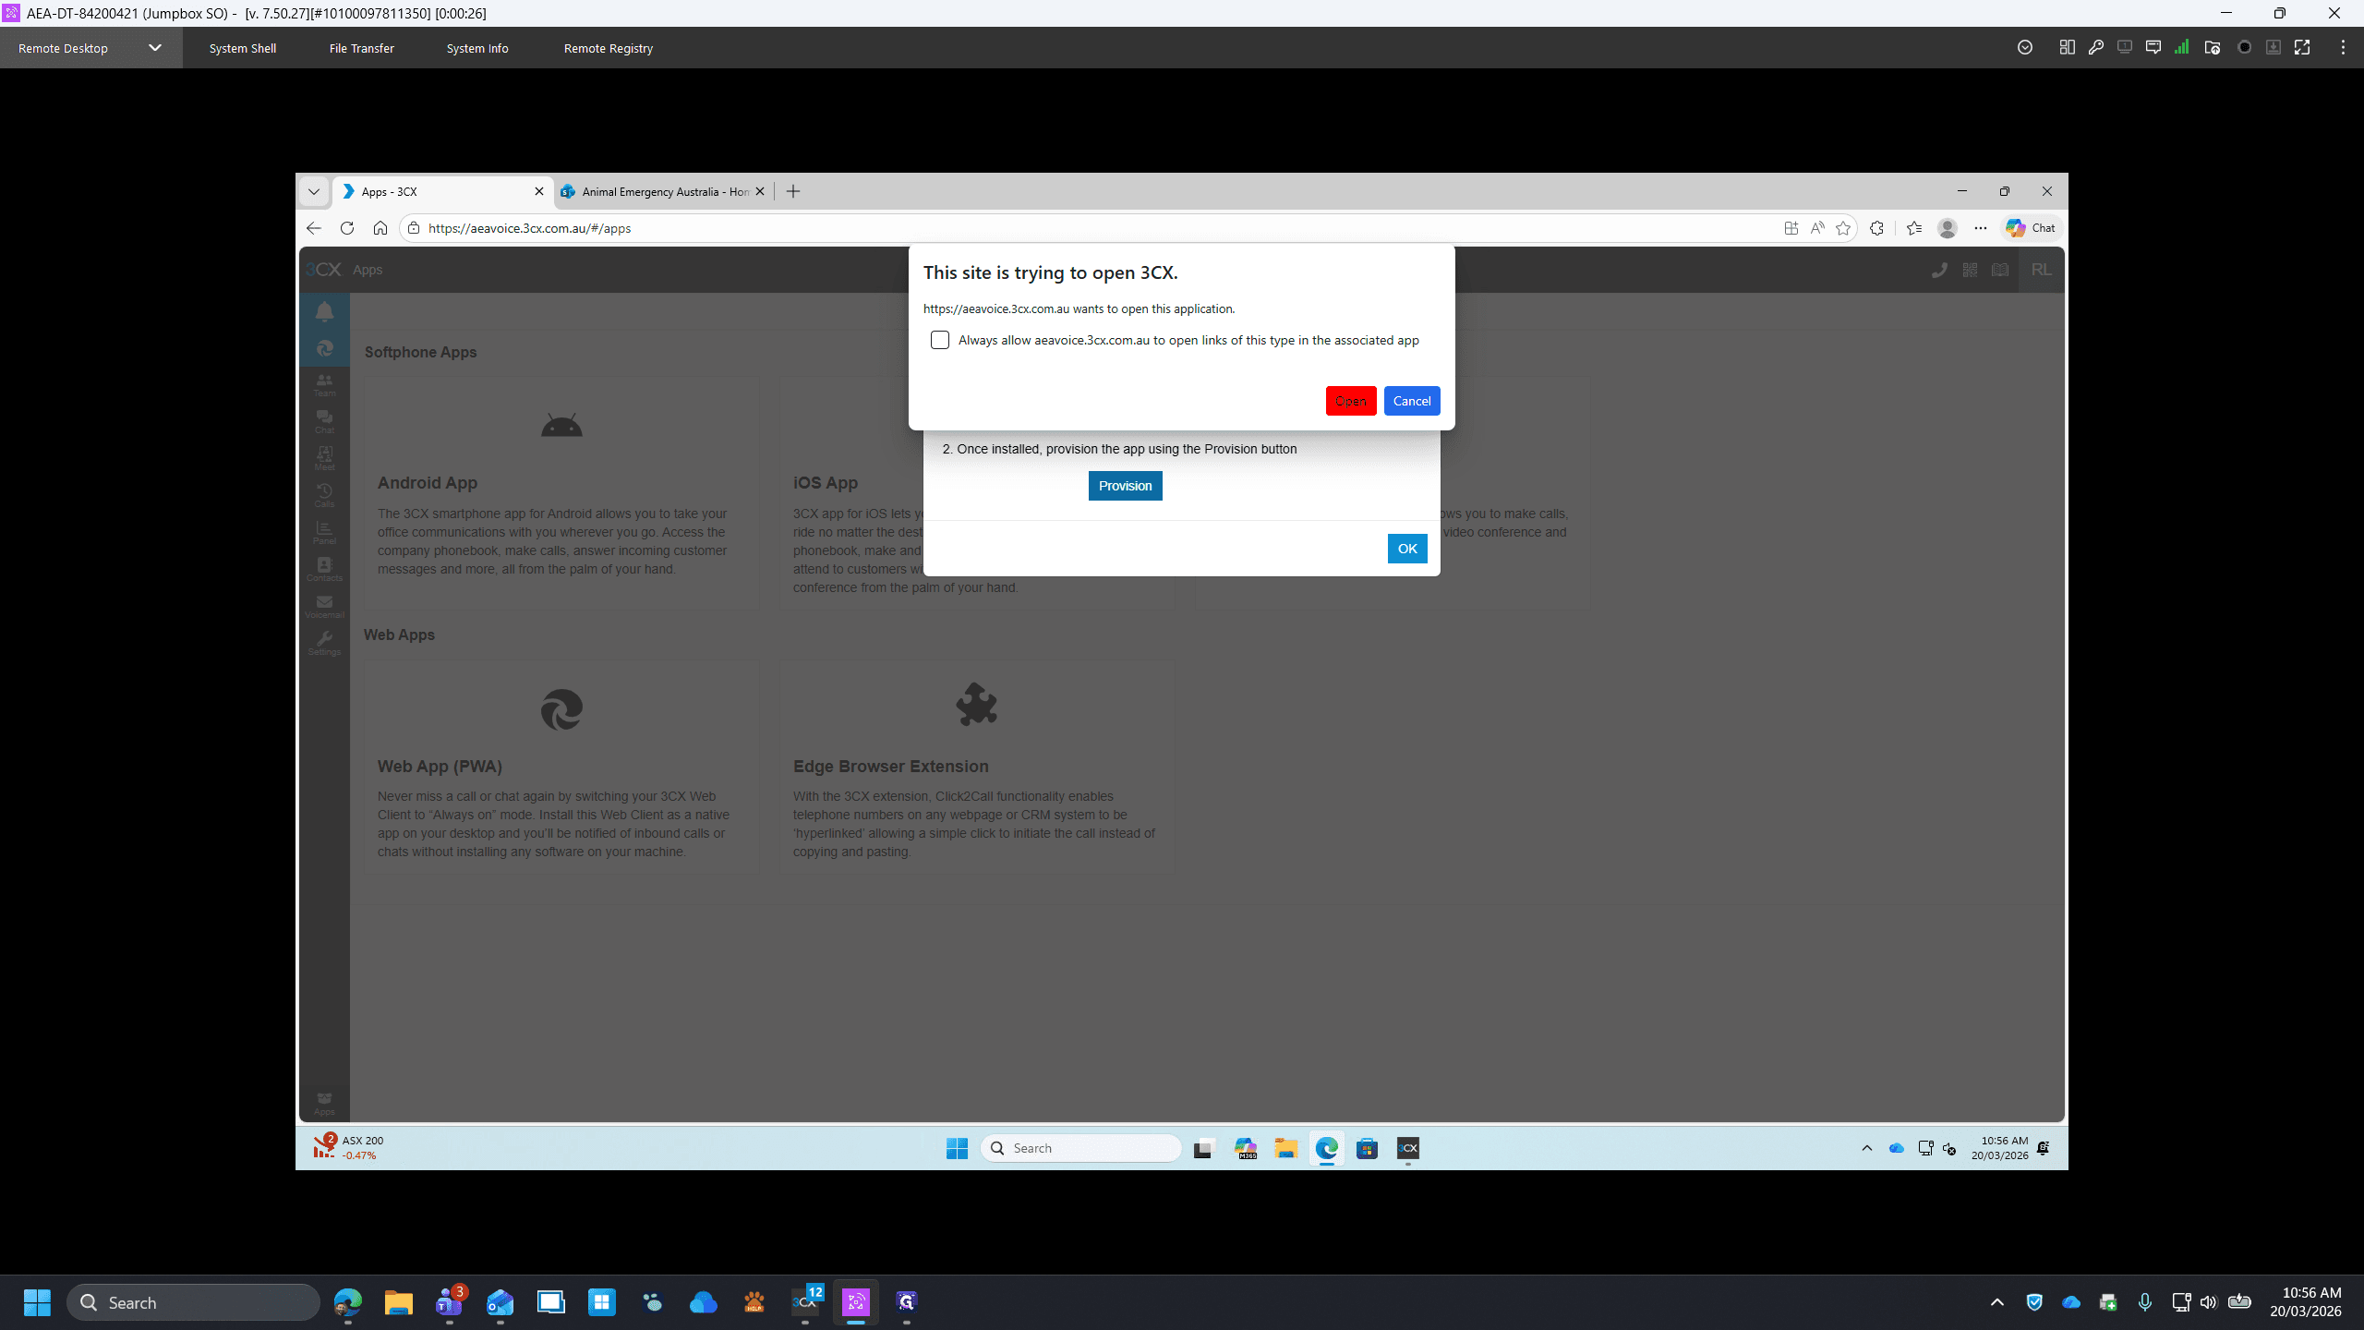The width and height of the screenshot is (2364, 1330).
Task: Add page to favorites with star icon
Action: click(1843, 228)
